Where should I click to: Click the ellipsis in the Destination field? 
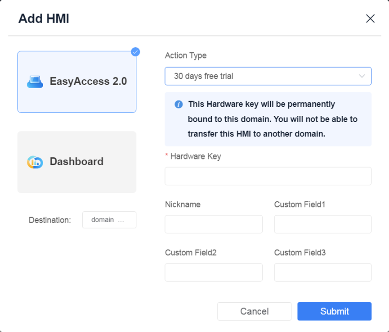[x=121, y=220]
